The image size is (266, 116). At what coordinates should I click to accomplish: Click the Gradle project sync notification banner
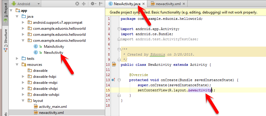[x=185, y=12]
